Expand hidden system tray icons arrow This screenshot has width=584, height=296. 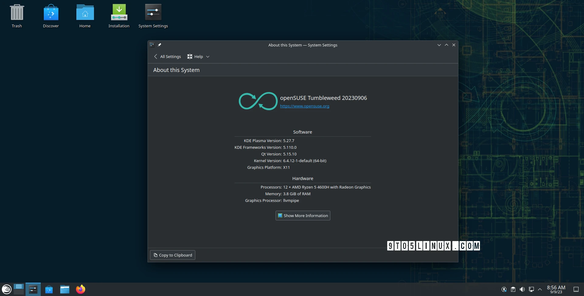click(x=540, y=289)
